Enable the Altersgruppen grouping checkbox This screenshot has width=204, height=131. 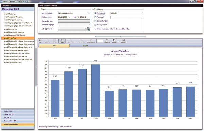point(95,25)
